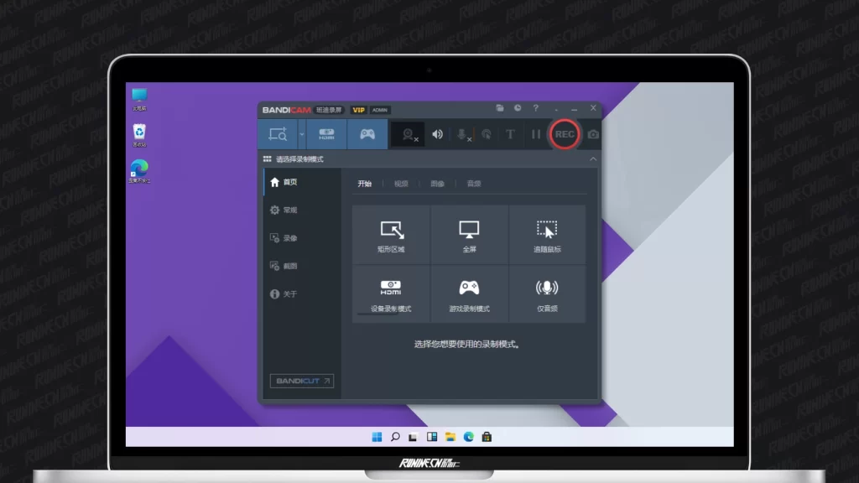Mute the speaker sound icon

coord(437,134)
